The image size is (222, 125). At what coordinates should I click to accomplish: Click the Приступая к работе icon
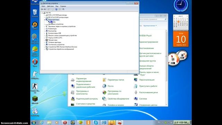click(x=136, y=86)
